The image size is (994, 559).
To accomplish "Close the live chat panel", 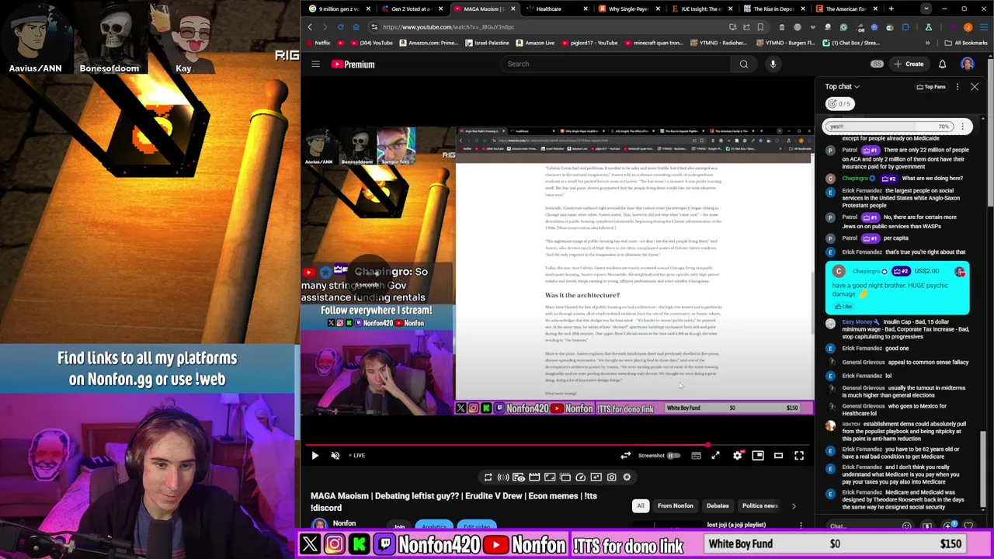I will [975, 87].
